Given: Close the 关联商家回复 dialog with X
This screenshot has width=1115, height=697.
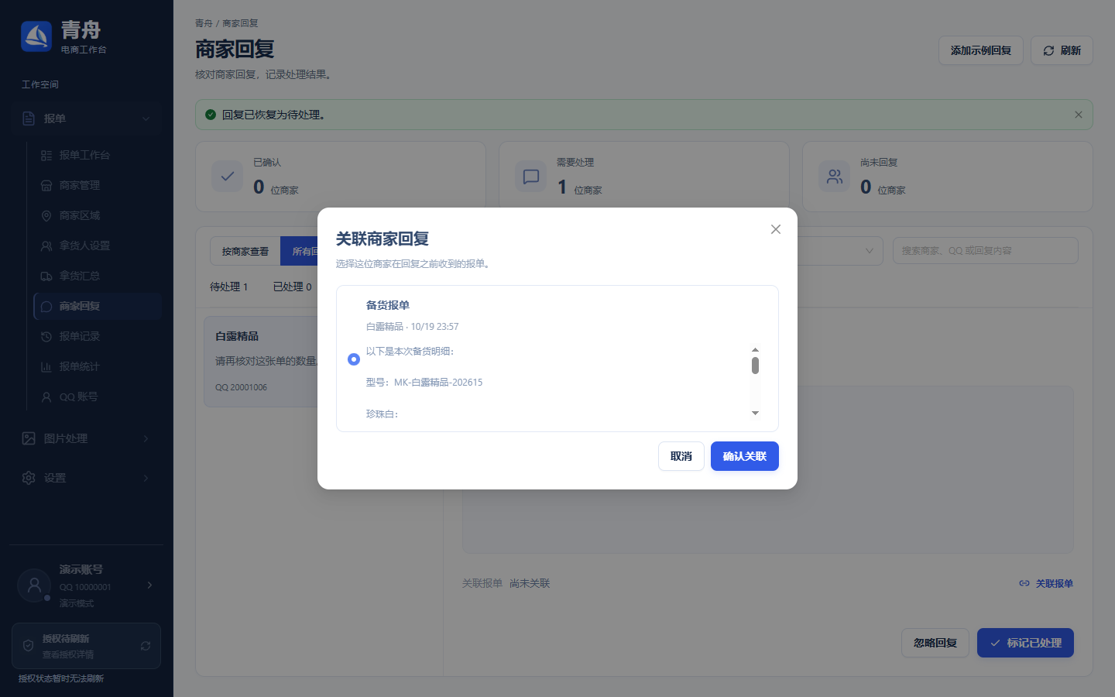Looking at the screenshot, I should tap(776, 229).
